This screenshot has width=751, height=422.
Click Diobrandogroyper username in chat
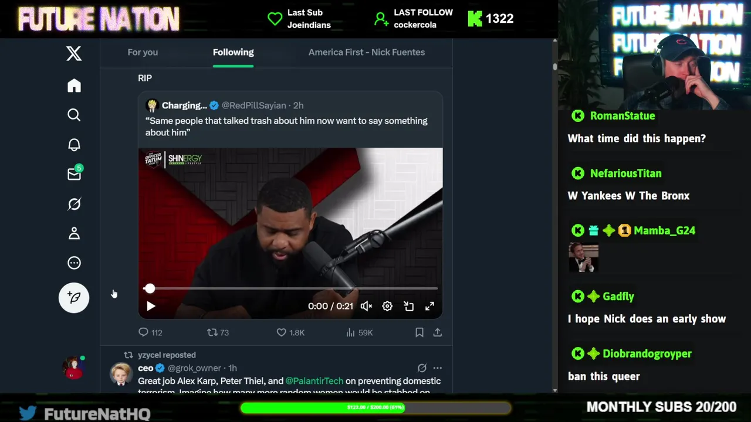coord(647,353)
